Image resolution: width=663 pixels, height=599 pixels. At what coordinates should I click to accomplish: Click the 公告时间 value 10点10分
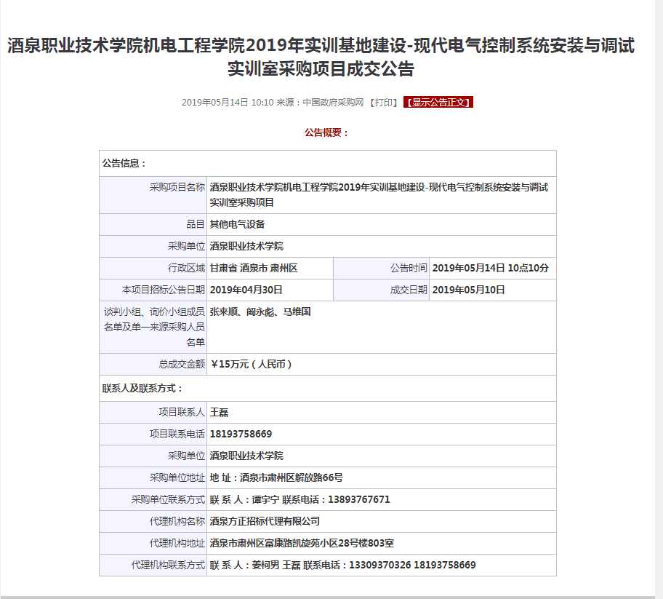[x=490, y=268]
